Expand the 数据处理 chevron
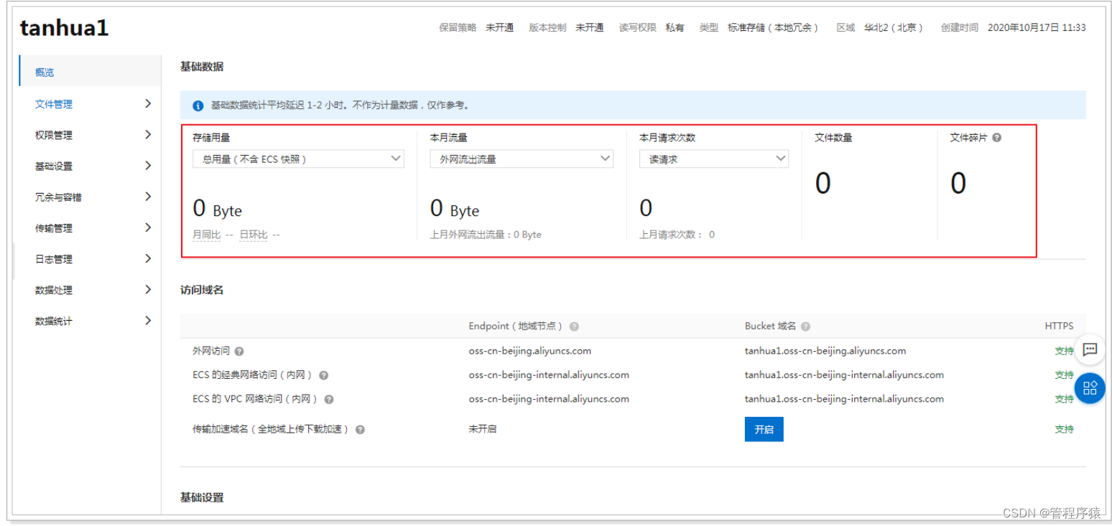Screen dimensions: 1112x526 click(x=148, y=289)
